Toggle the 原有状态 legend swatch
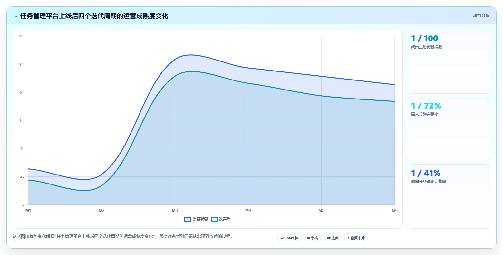Image resolution: width=503 pixels, height=255 pixels. point(188,219)
